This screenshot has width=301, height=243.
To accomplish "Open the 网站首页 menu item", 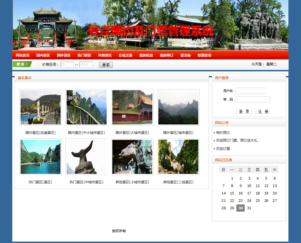I will pyautogui.click(x=23, y=55).
